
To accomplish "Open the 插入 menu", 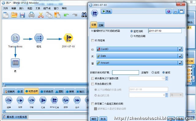I will click(21, 8).
